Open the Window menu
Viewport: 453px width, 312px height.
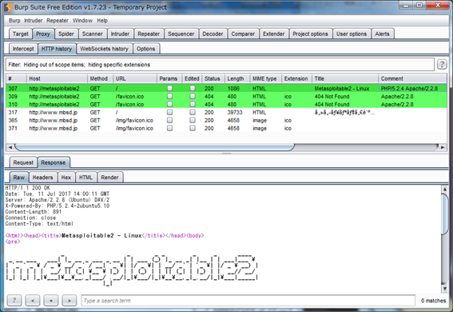click(x=82, y=21)
